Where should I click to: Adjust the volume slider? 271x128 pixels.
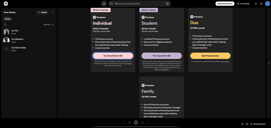point(259,124)
